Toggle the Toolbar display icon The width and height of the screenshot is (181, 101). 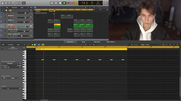tap(13, 3)
